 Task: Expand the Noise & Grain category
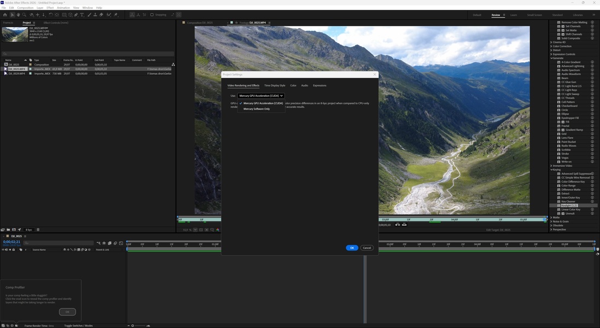click(551, 221)
